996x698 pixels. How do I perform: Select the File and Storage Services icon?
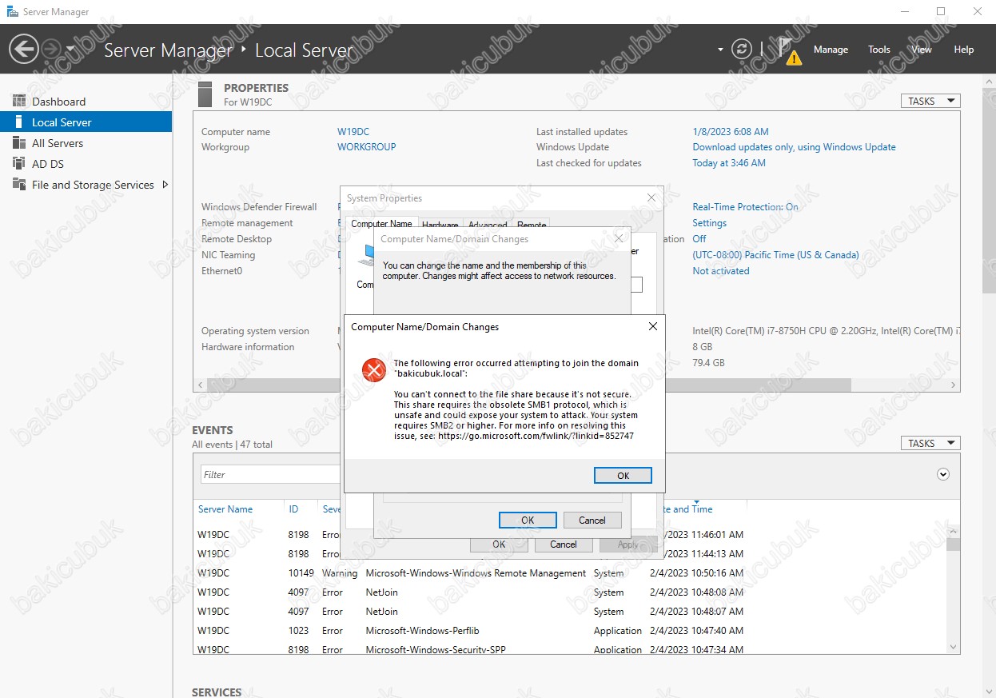tap(19, 185)
